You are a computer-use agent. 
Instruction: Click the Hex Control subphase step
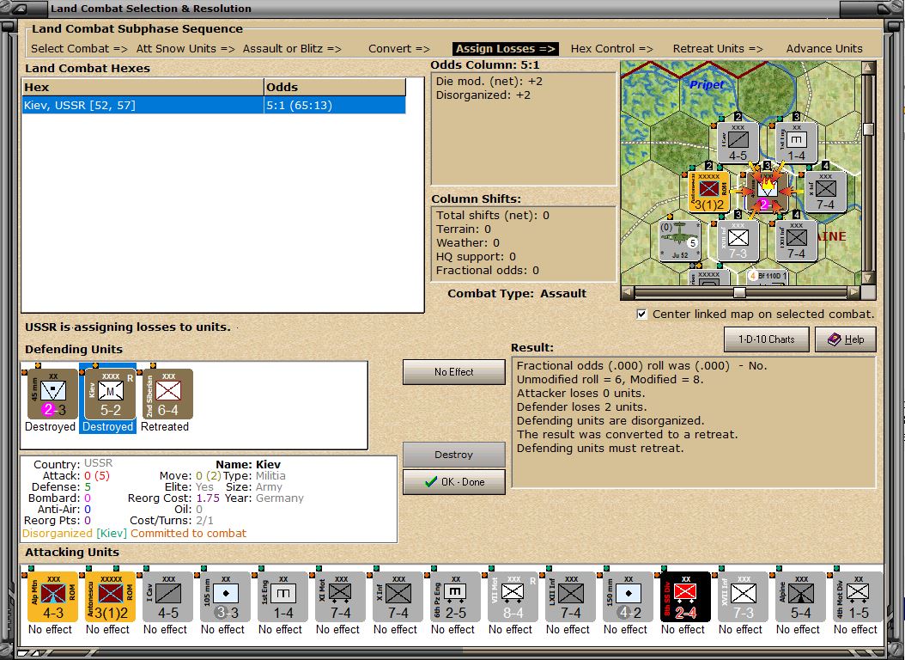click(612, 48)
